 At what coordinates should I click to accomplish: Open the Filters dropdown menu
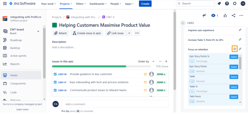[81, 4]
